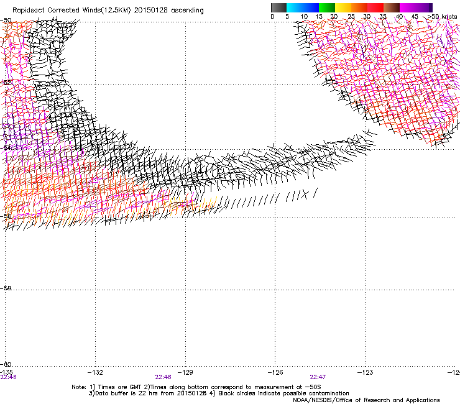This screenshot has width=460, height=404.
Task: Click the '-132' longitude axis label
Action: (95, 372)
